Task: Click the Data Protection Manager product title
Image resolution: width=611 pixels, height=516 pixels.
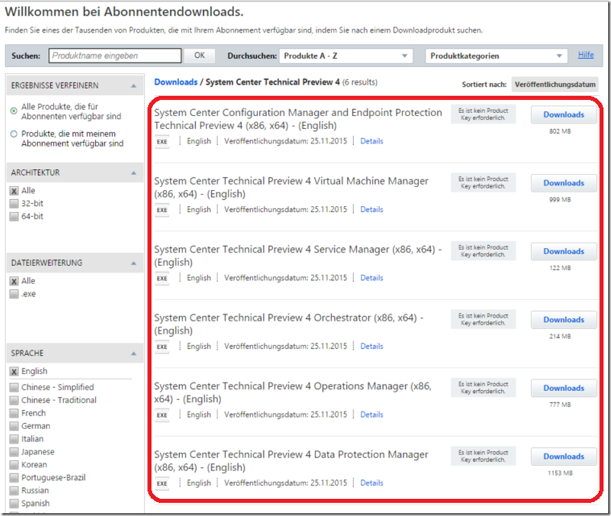Action: coord(291,461)
